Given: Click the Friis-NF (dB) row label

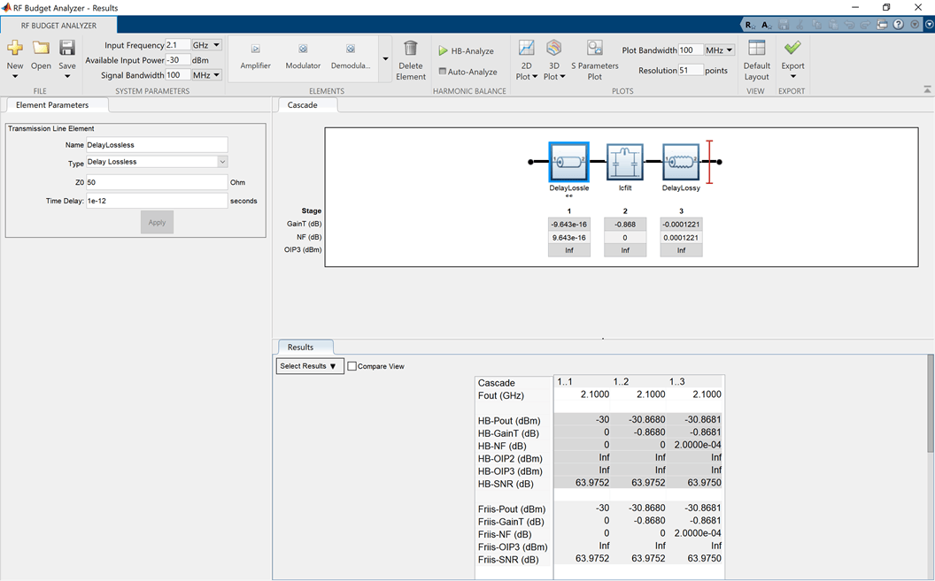Looking at the screenshot, I should pyautogui.click(x=505, y=534).
